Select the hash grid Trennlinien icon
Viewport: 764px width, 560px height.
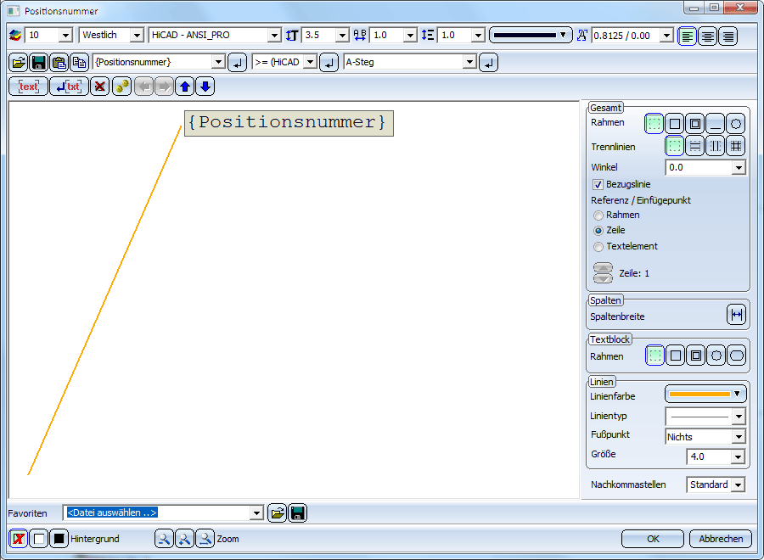737,146
